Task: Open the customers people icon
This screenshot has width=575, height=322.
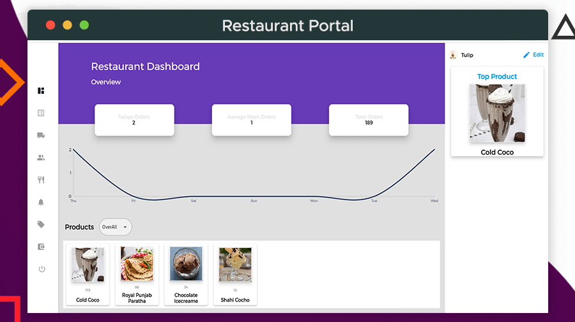Action: coord(41,158)
